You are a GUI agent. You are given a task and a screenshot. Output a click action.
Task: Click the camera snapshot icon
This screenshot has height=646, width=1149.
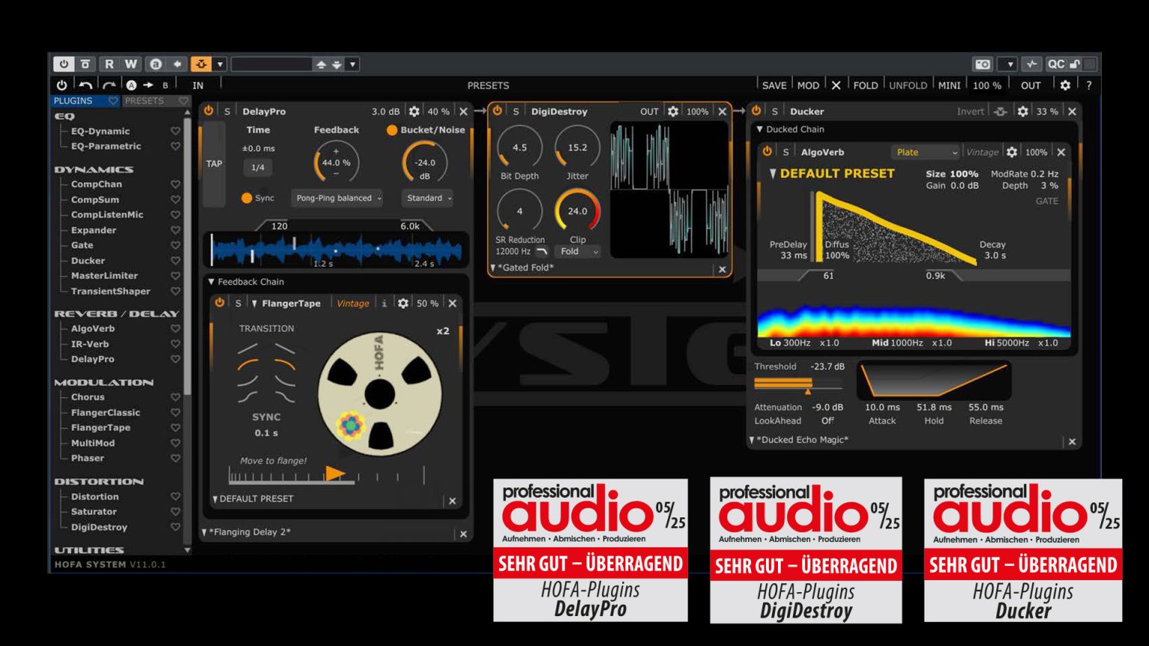982,64
